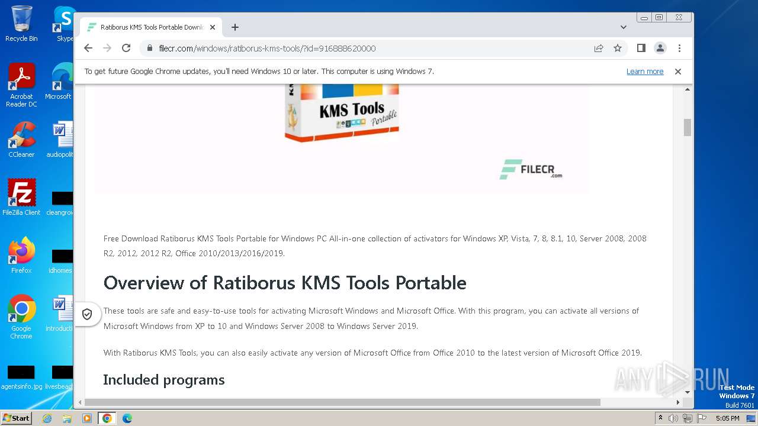758x426 pixels.
Task: Open Acrobat Reader DC desktop shortcut
Action: tap(21, 85)
